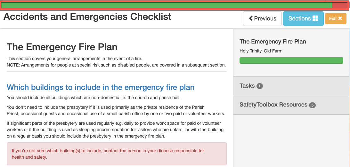Image resolution: width=350 pixels, height=167 pixels.
Task: Click the grid icon on Sections button
Action: 315,19
